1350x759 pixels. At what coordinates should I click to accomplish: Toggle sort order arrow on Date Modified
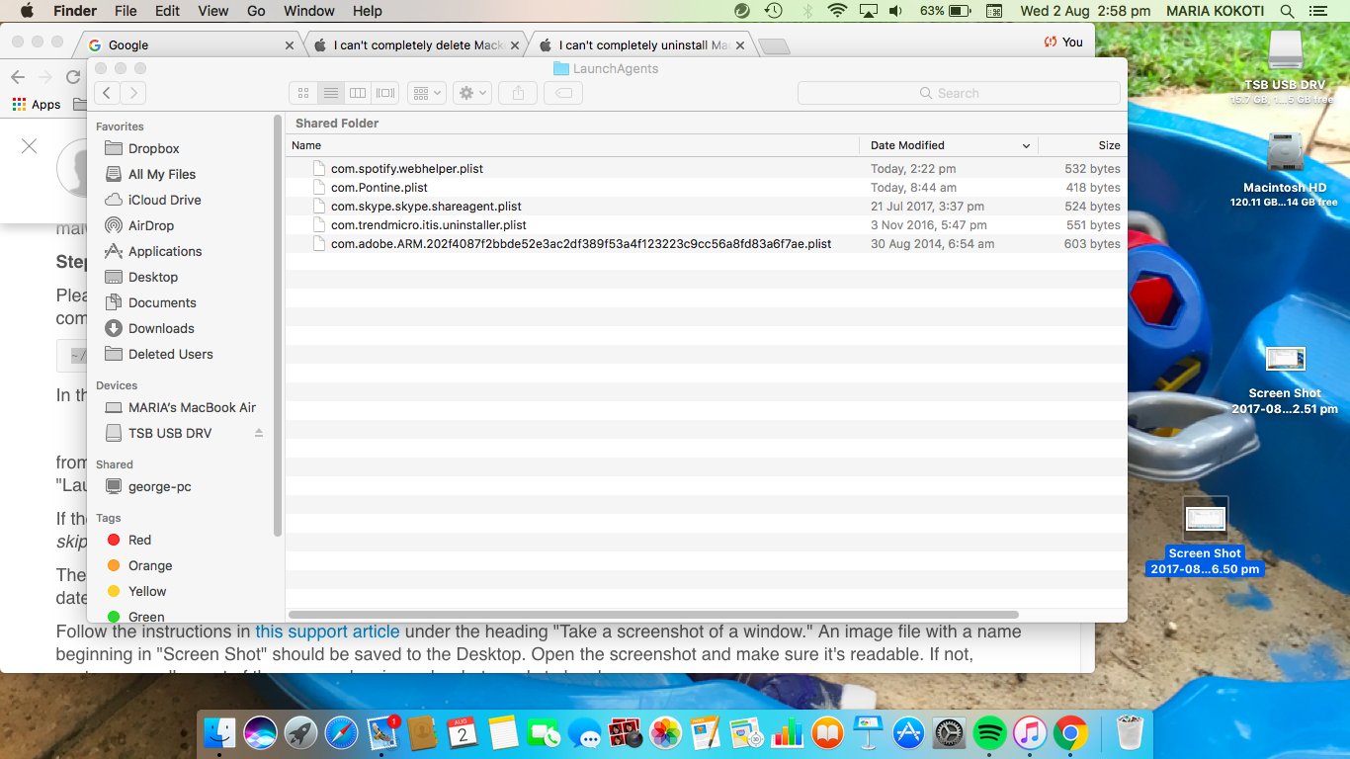1026,145
